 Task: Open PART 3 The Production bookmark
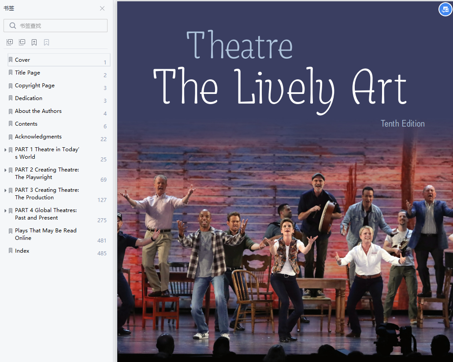(47, 194)
